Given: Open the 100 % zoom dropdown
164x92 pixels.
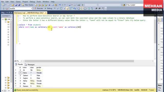Looking at the screenshot, I should [x=21, y=61].
